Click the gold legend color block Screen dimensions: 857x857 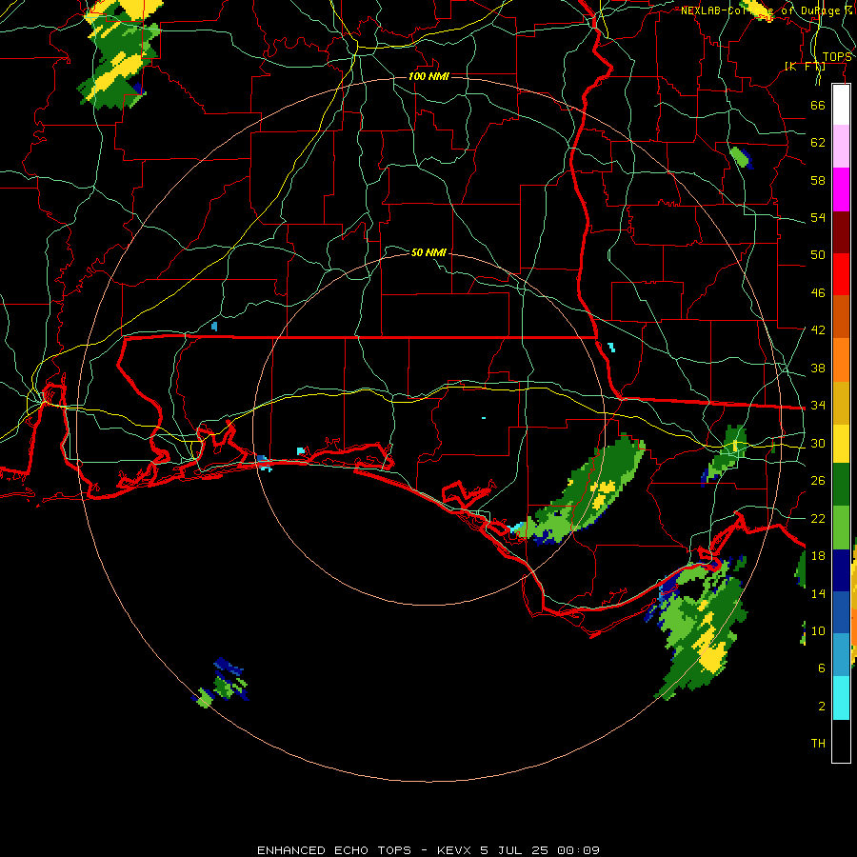point(841,403)
